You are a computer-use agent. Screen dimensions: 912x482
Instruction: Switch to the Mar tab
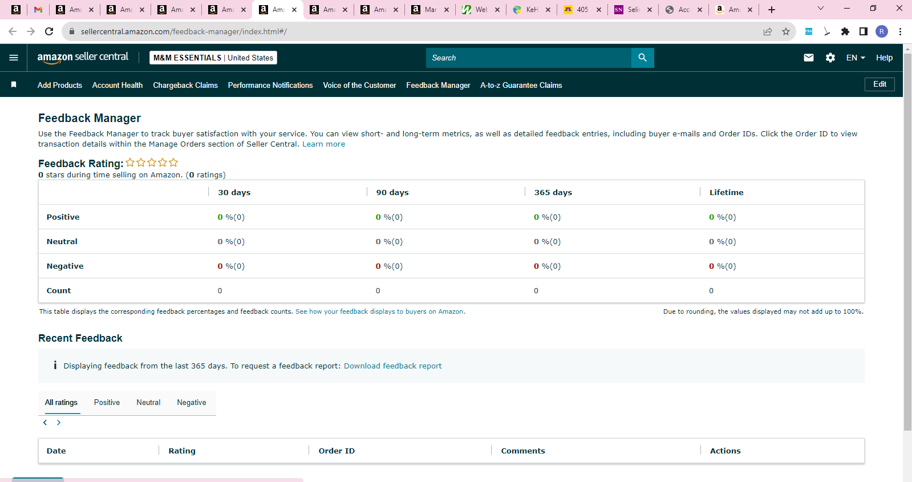(430, 10)
